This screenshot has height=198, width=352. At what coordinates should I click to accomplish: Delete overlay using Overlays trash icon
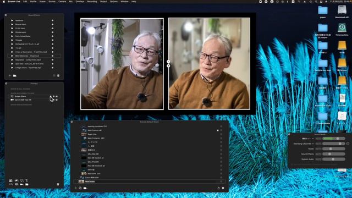58,184
